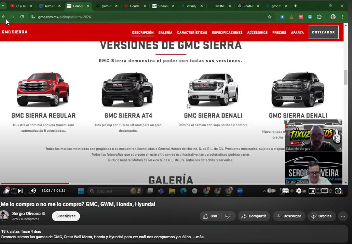Image resolution: width=352 pixels, height=244 pixels.
Task: Enter full screen from player controls
Action: [338, 191]
